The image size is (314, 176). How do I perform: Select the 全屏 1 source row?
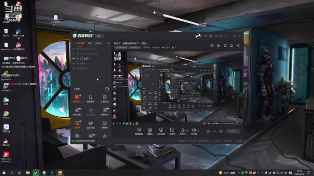pyautogui.click(x=91, y=58)
